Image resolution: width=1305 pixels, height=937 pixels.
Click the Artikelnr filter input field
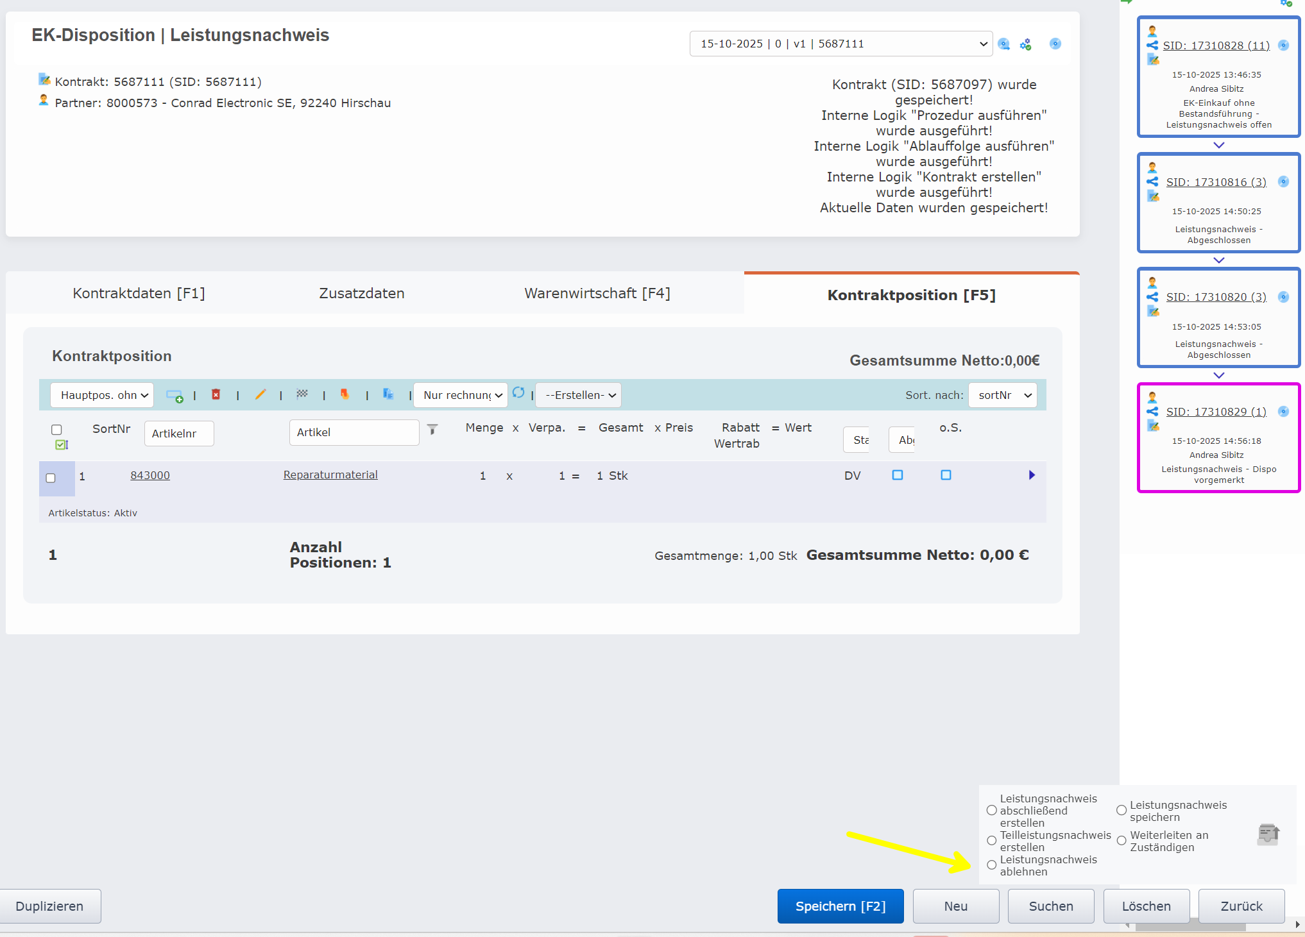point(179,434)
